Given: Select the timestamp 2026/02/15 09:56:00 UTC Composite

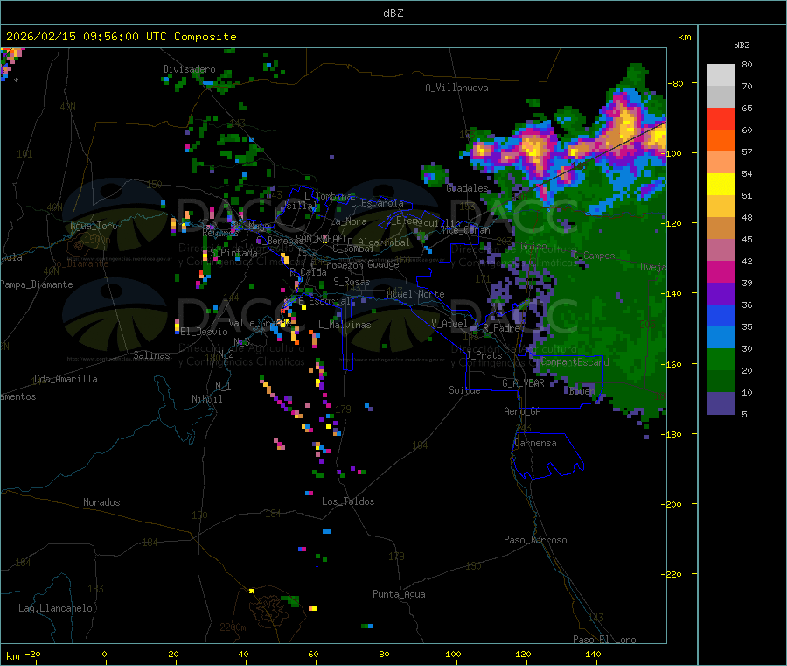Looking at the screenshot, I should (x=121, y=37).
